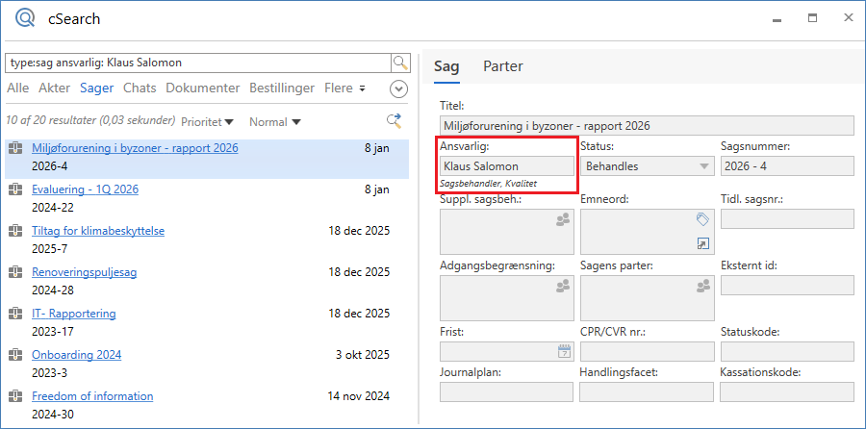Click the search query input field
Image resolution: width=866 pixels, height=429 pixels.
click(197, 63)
